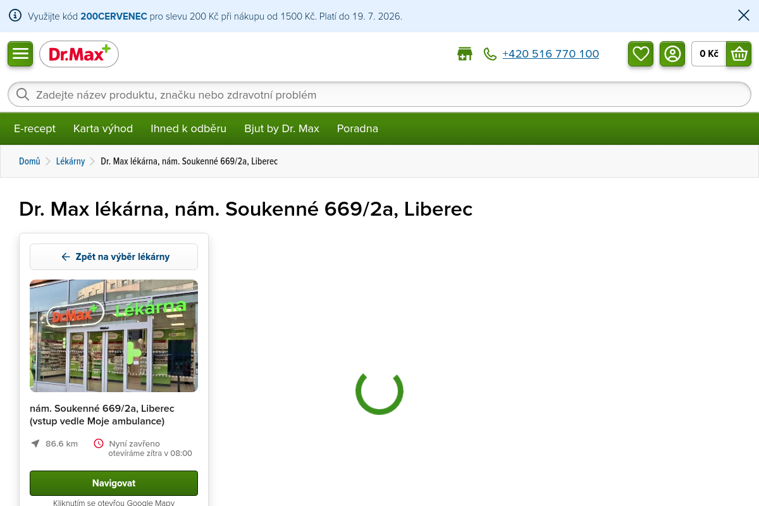Screen dimensions: 759x506
Task: Open the user account icon
Action: [672, 54]
